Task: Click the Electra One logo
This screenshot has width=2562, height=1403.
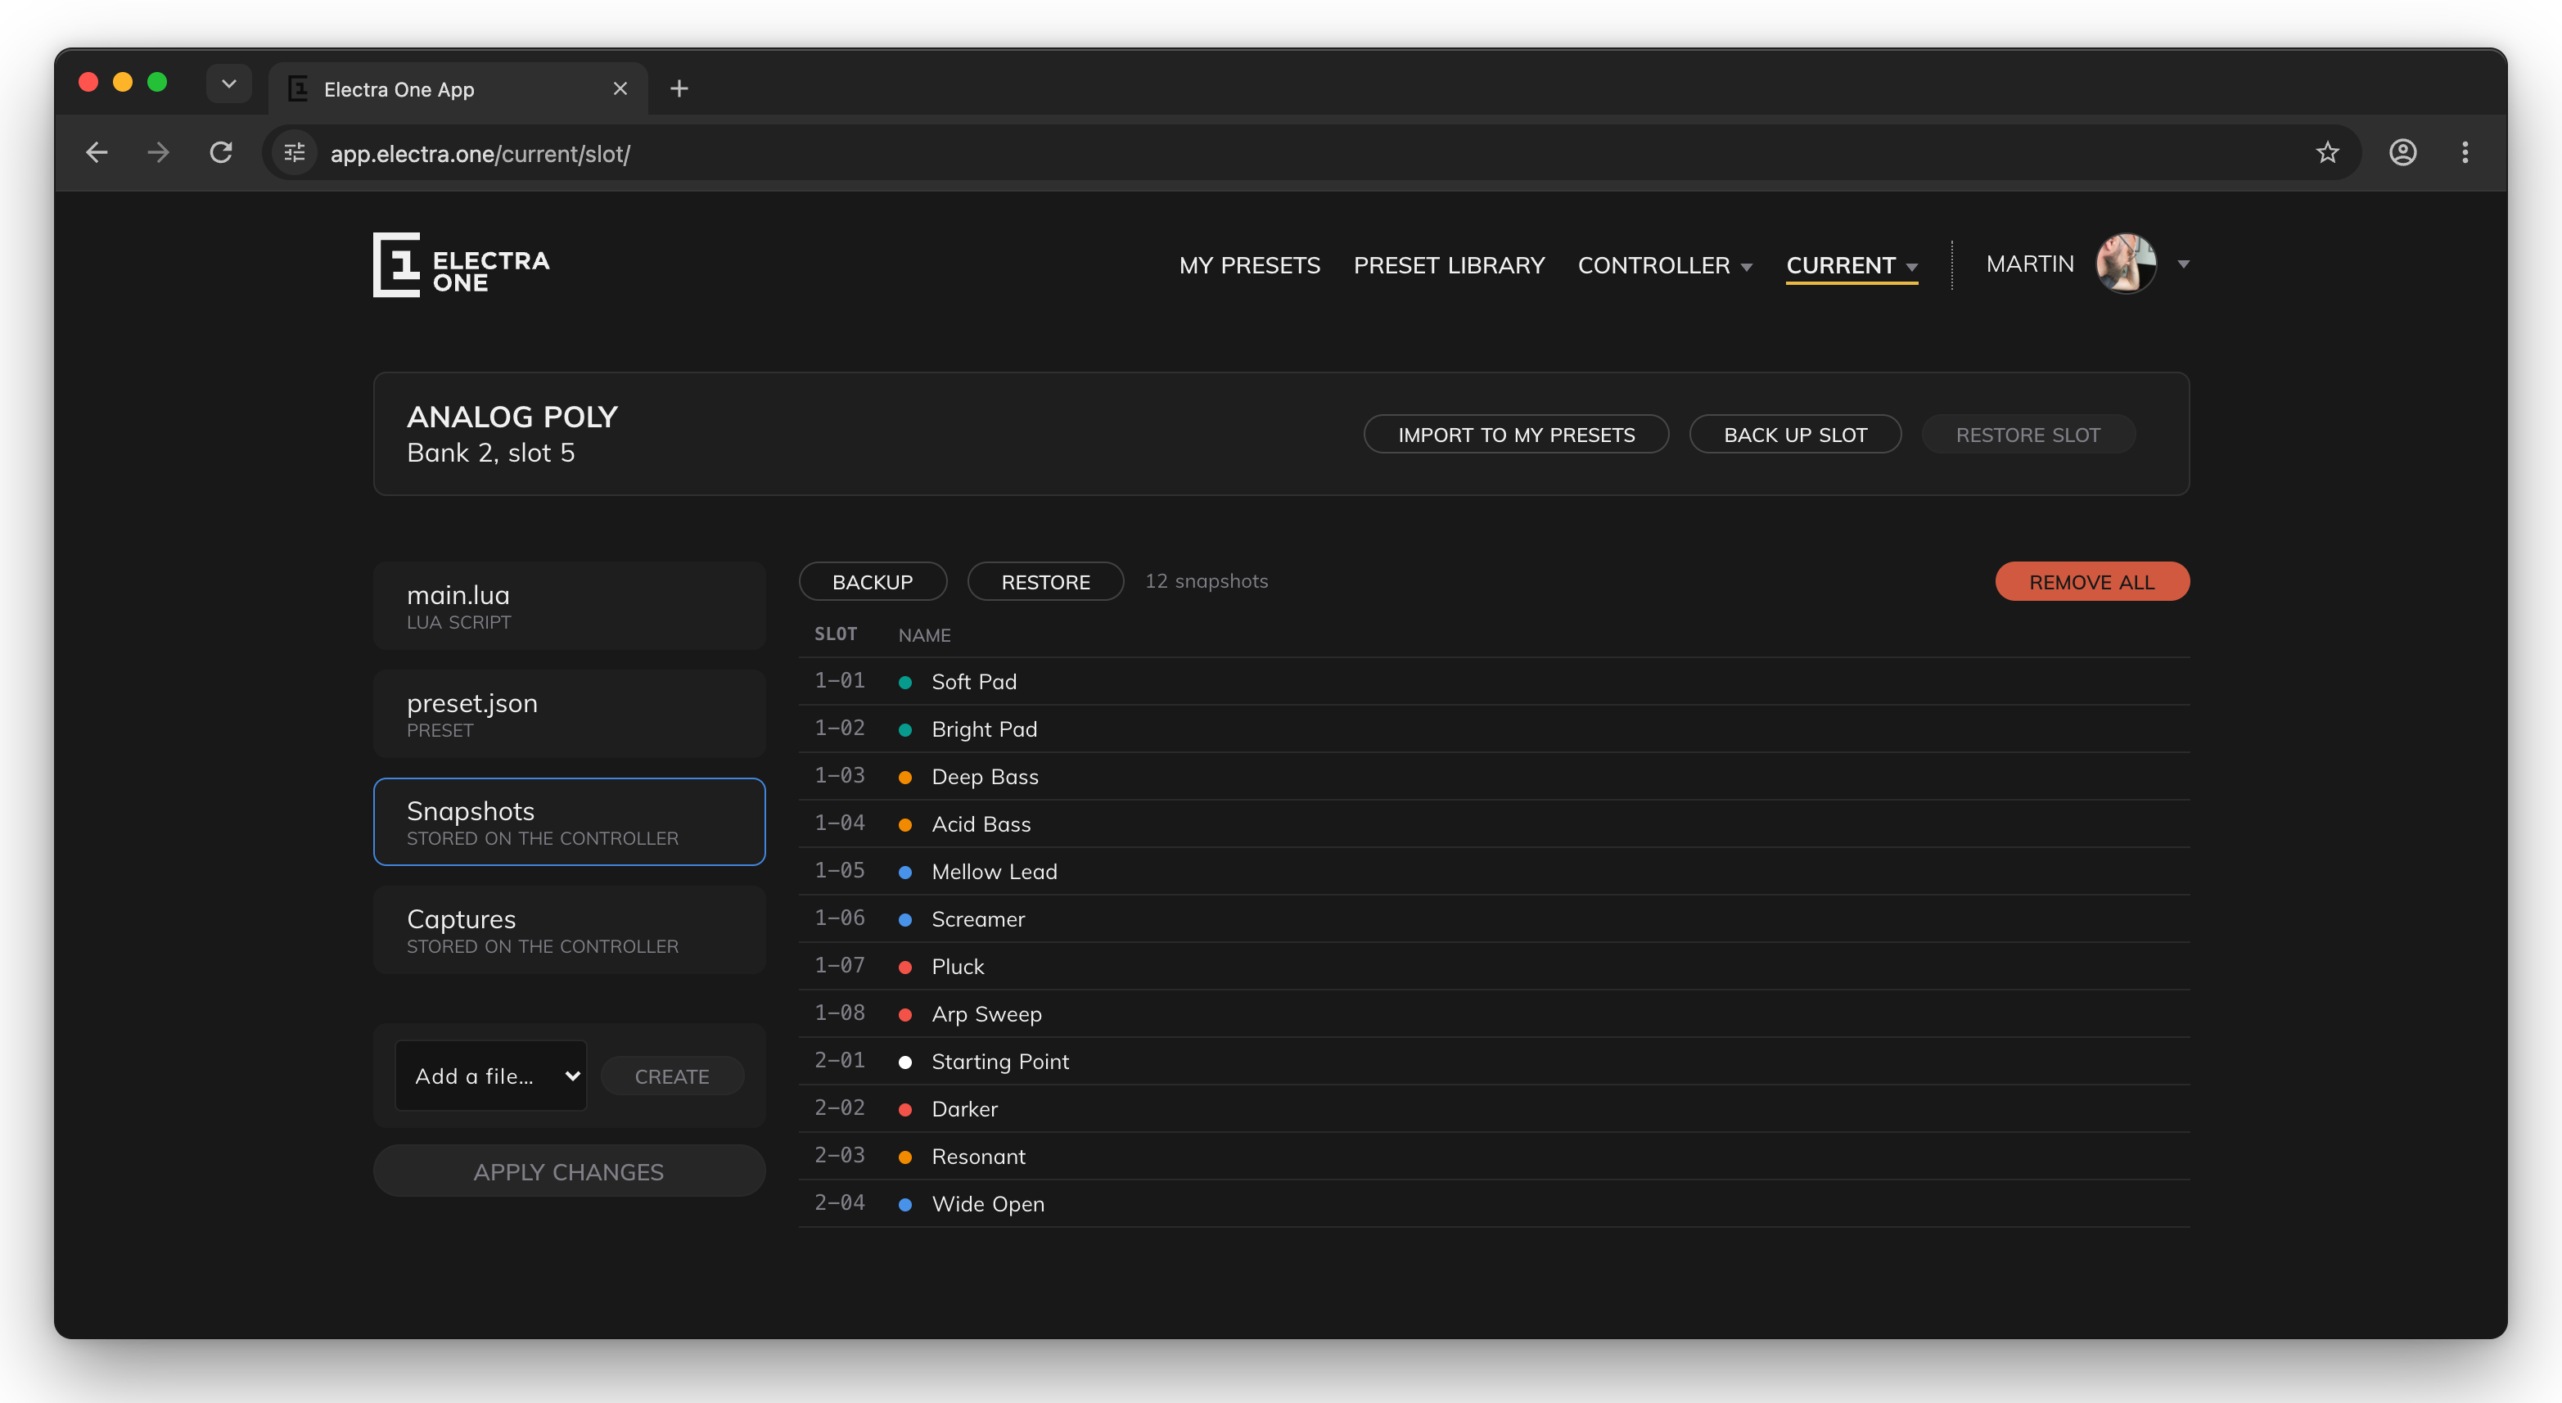Action: point(461,264)
